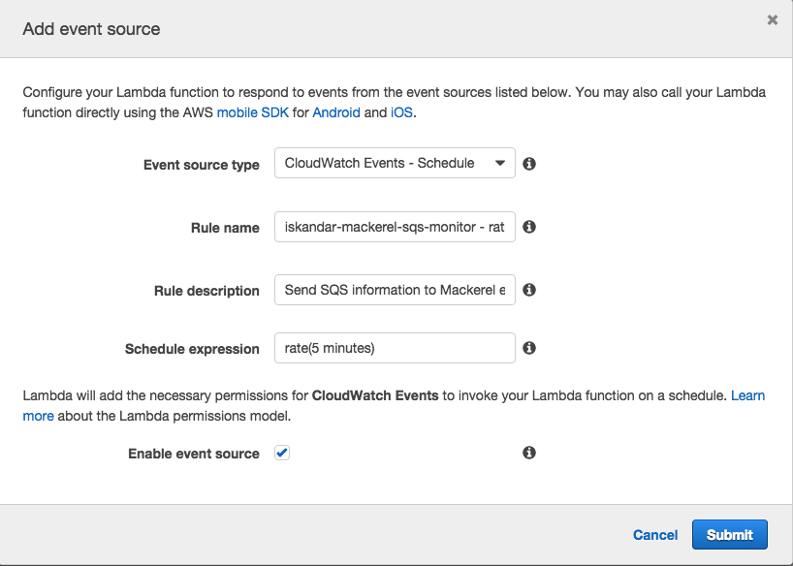Click the Schedule expression input field

[395, 348]
